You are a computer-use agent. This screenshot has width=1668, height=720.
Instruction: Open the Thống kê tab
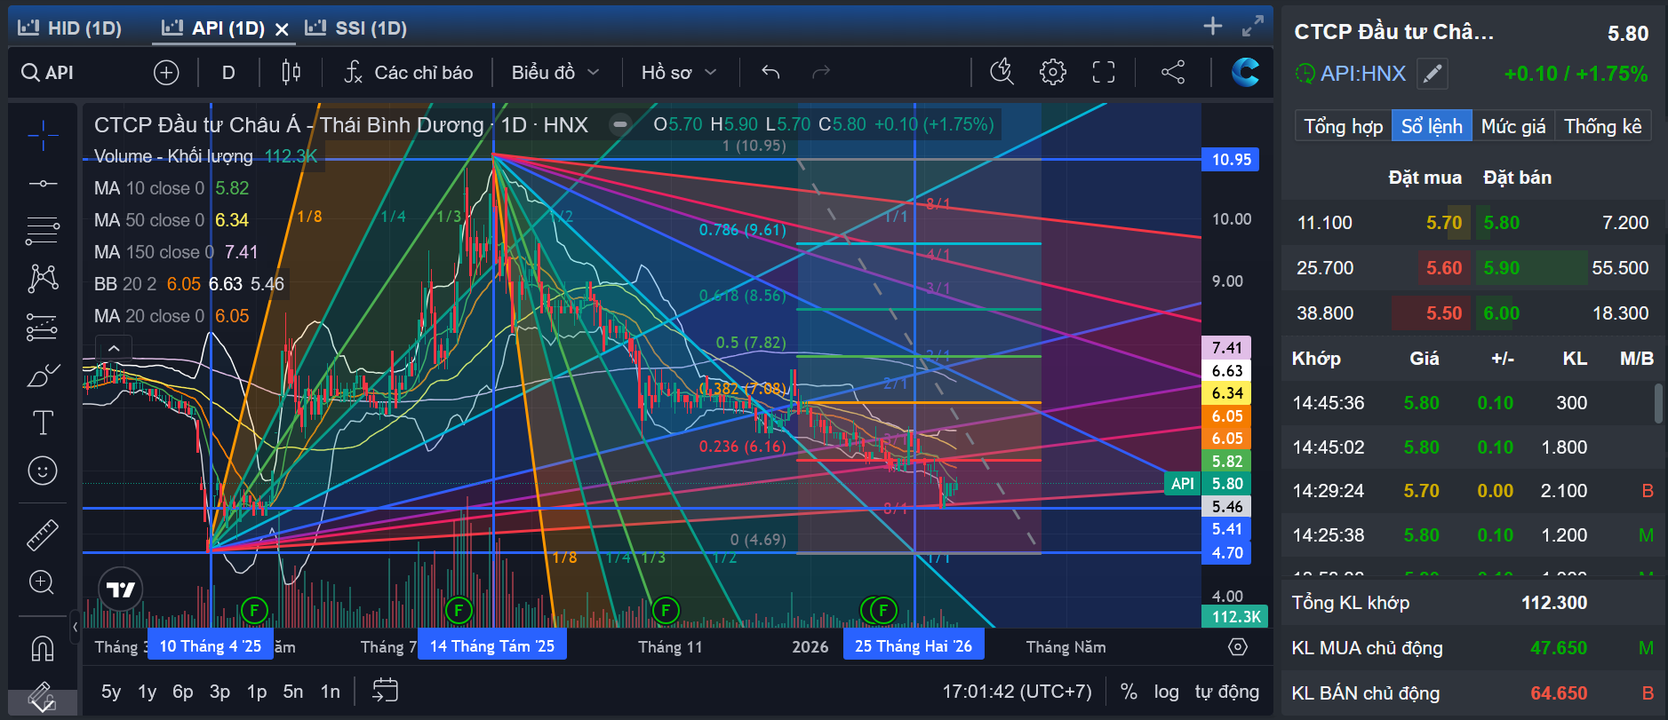(x=1602, y=126)
